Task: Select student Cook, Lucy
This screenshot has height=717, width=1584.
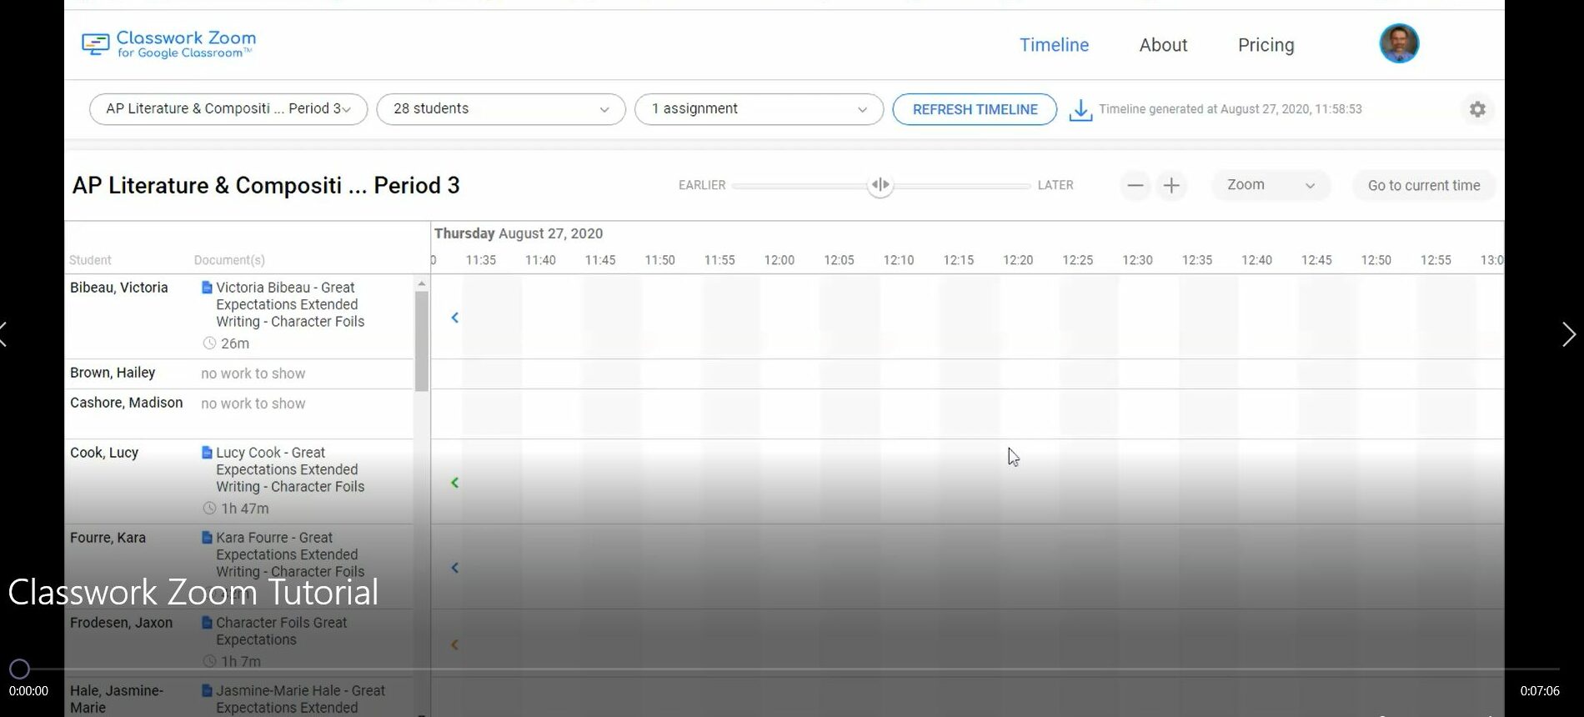Action: 104,453
